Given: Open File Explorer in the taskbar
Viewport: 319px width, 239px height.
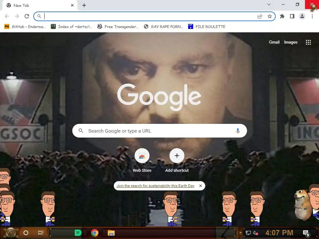Looking at the screenshot, I should 111,233.
